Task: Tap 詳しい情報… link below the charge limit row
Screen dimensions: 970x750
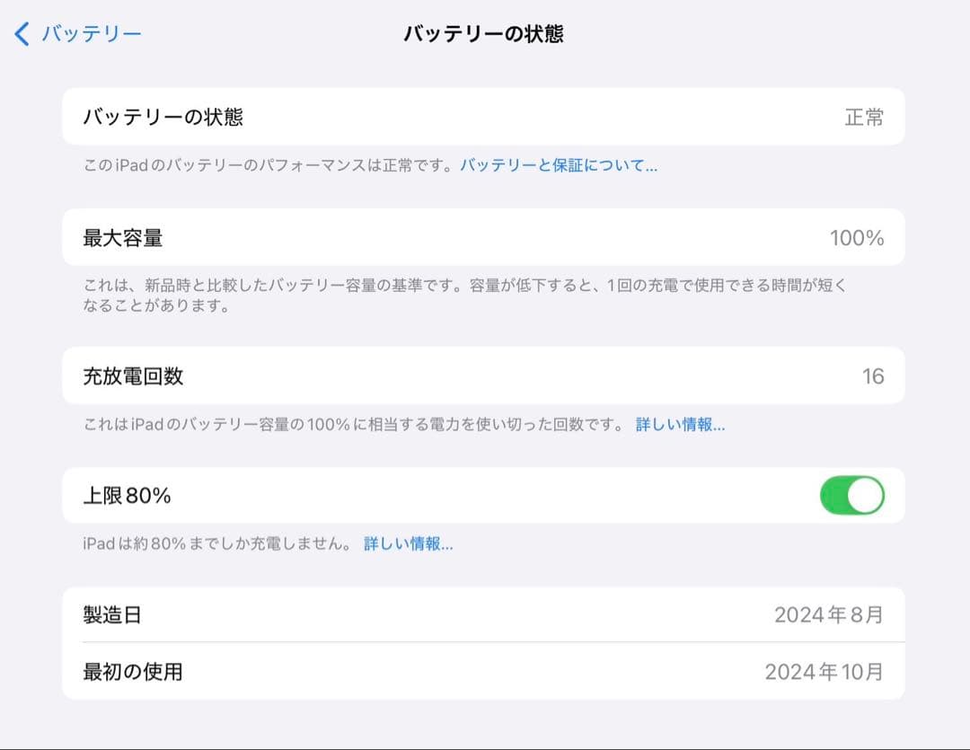Action: coord(406,545)
